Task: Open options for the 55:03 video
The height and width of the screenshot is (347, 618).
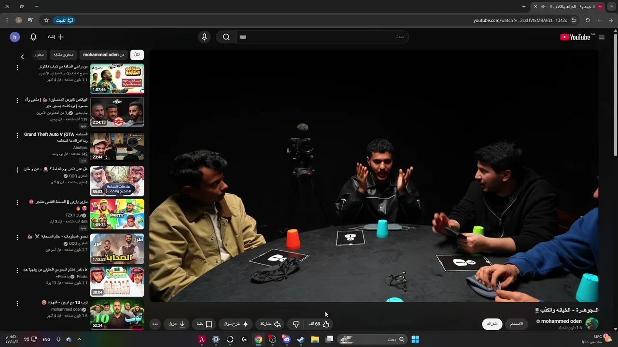Action: (x=17, y=170)
